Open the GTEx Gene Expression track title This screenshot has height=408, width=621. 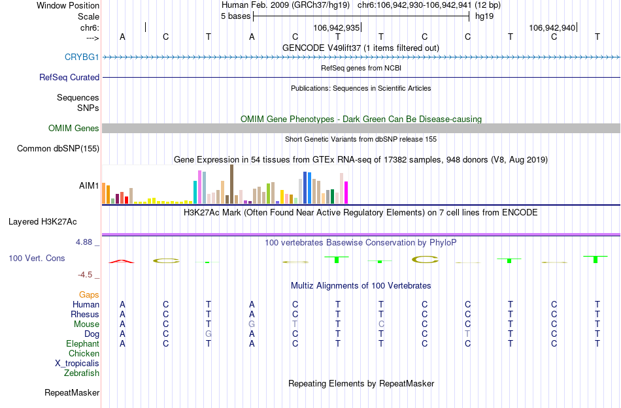click(361, 160)
